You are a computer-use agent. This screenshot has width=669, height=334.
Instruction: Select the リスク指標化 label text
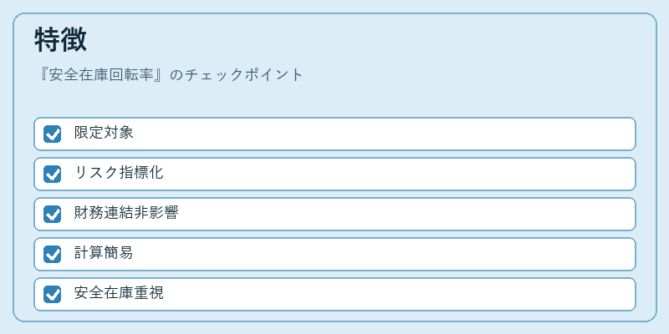119,173
